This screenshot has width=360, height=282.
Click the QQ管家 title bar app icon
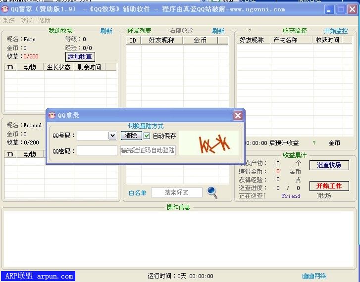(5, 9)
